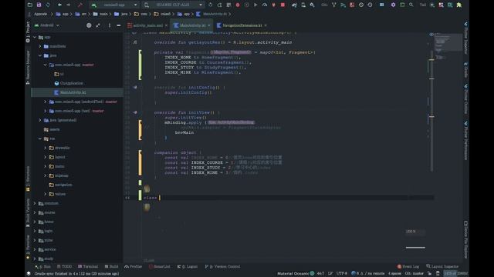Click the red Stop button
The width and height of the screenshot is (494, 277).
pyautogui.click(x=283, y=5)
